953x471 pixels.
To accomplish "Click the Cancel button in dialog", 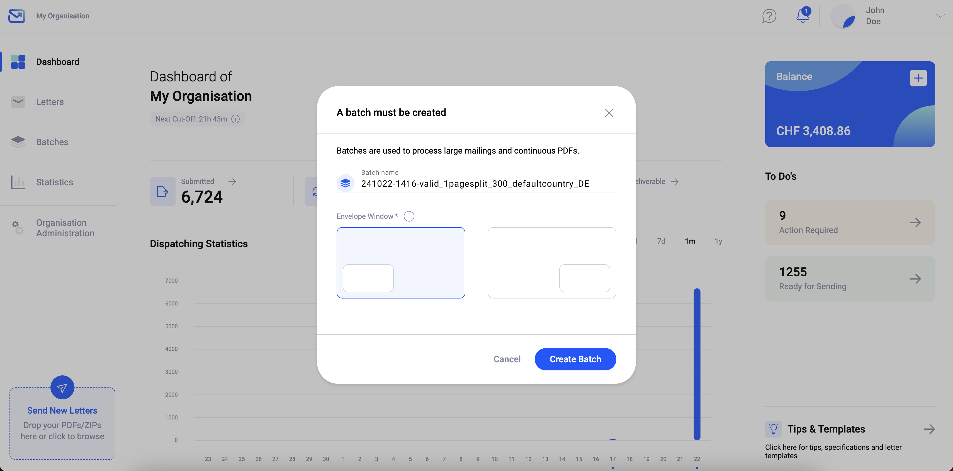I will click(507, 359).
